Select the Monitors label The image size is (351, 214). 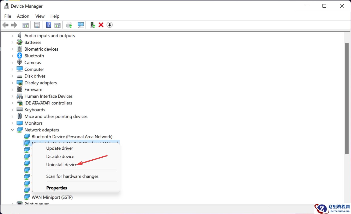point(33,123)
